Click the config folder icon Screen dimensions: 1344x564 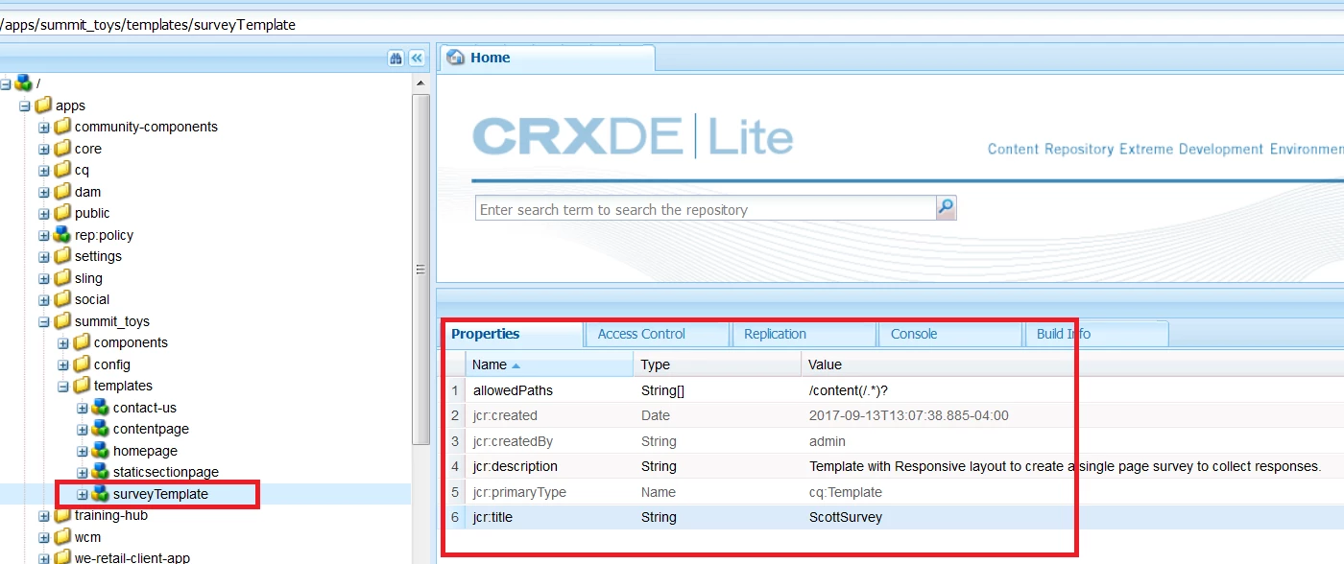point(82,364)
